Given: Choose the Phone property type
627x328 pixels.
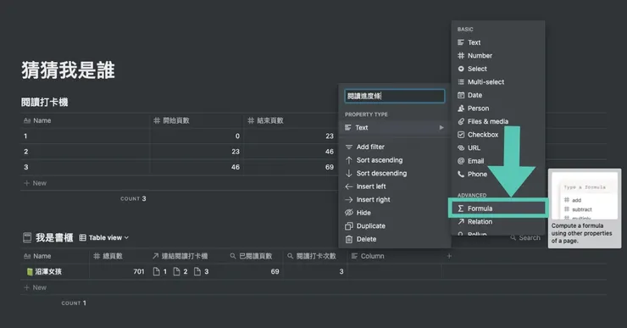Looking at the screenshot, I should [x=498, y=175].
